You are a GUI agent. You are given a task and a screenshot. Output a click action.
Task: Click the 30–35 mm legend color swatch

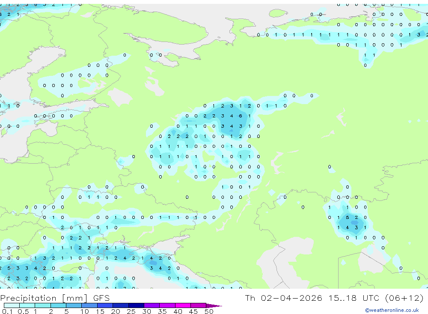[152, 305]
